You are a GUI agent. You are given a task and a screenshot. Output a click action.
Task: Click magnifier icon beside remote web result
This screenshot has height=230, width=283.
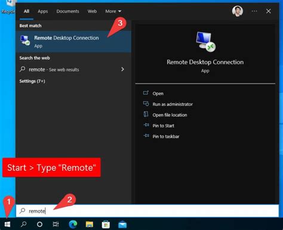pos(23,69)
